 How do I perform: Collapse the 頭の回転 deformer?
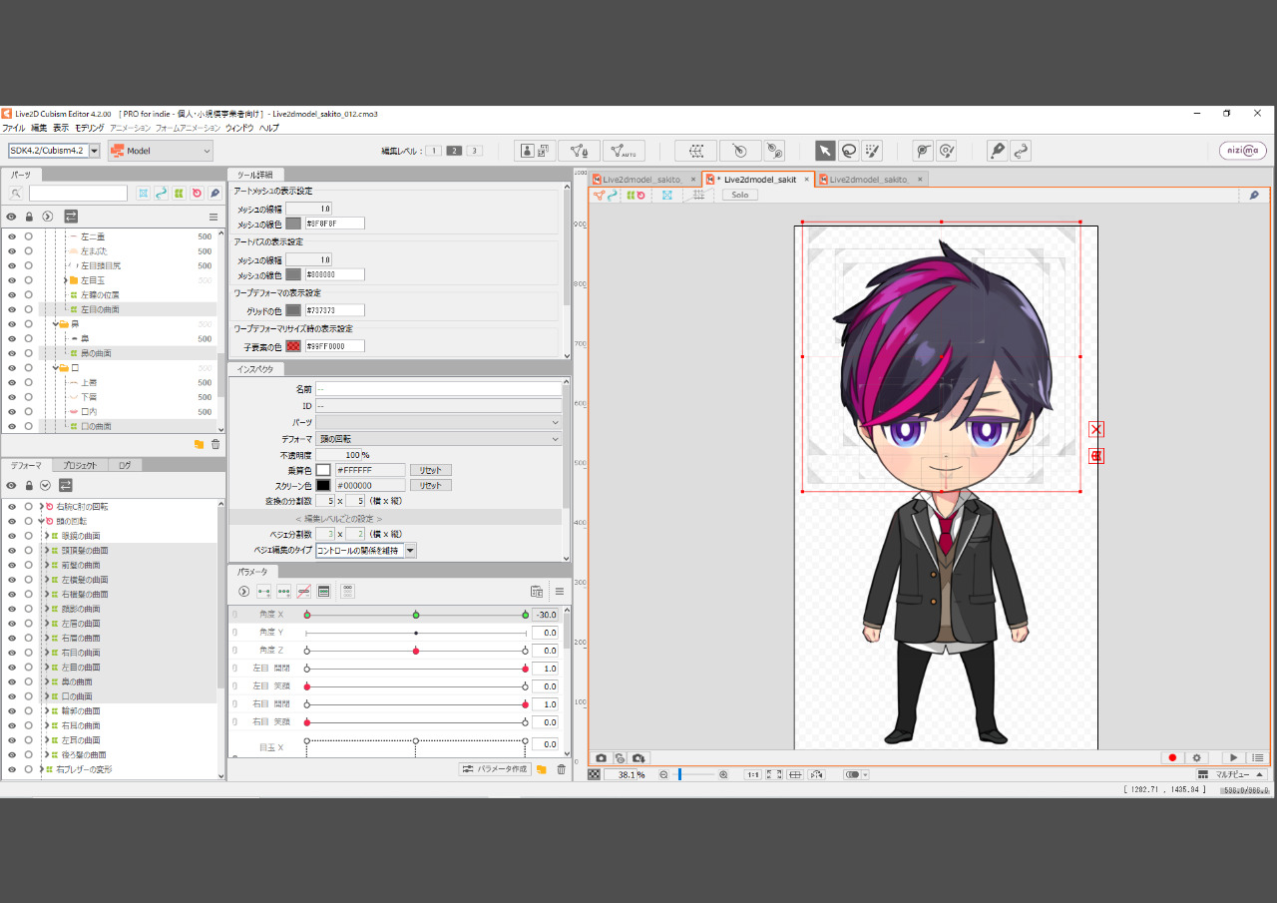click(x=41, y=521)
